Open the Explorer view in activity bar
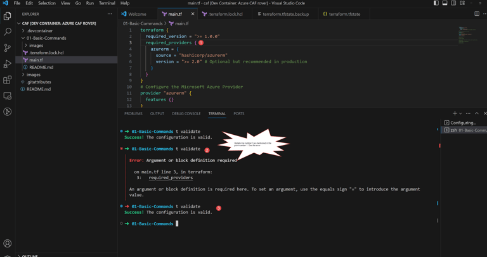 coord(8,16)
